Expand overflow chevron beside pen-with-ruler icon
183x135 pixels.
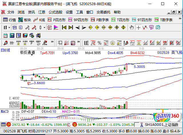(52, 41)
